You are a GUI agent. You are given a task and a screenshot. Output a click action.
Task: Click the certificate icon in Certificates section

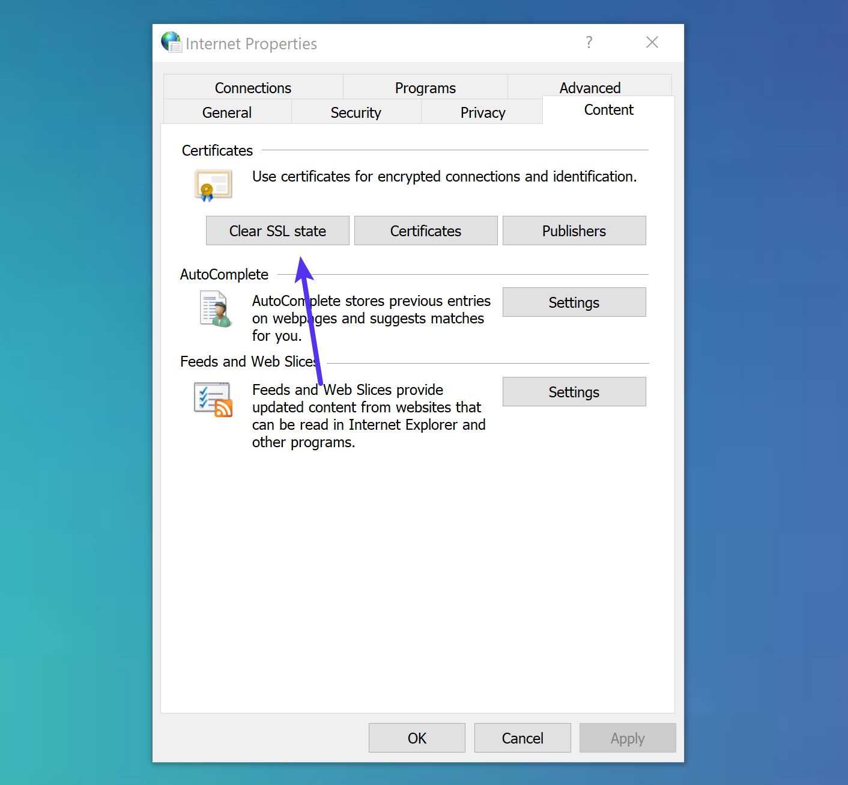coord(213,185)
